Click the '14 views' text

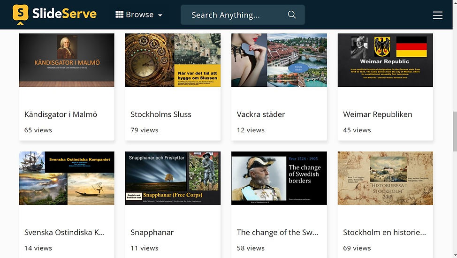pos(38,248)
